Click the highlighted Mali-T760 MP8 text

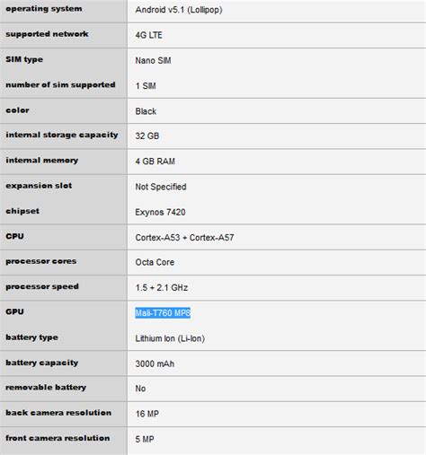coord(163,313)
